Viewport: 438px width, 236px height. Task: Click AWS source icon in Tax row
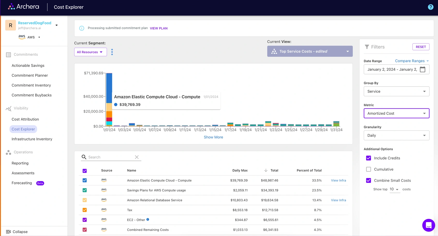pyautogui.click(x=104, y=210)
